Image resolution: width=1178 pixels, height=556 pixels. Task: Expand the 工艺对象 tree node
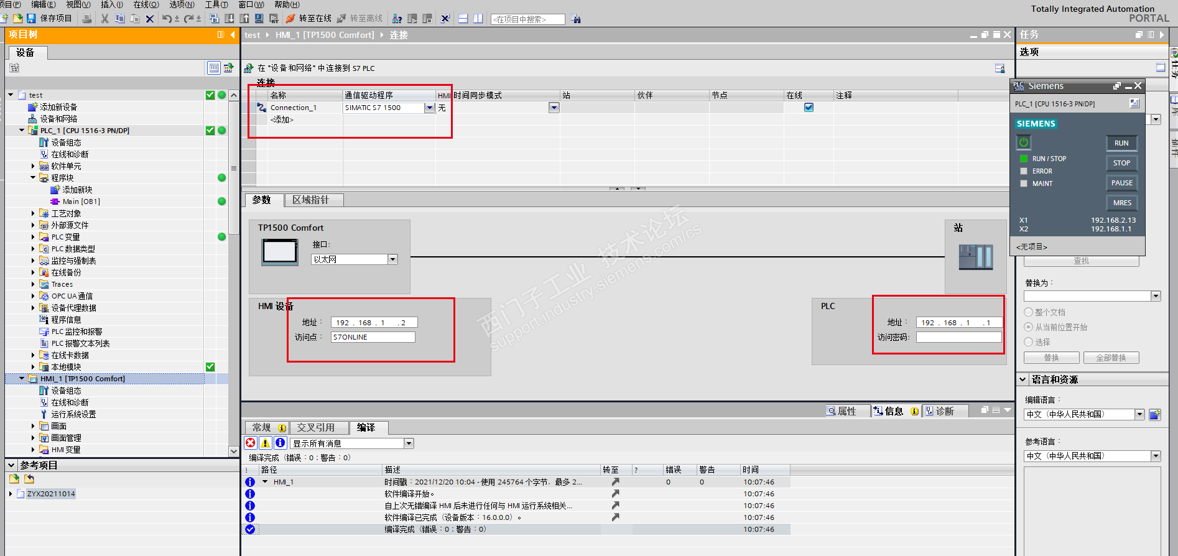coord(33,213)
